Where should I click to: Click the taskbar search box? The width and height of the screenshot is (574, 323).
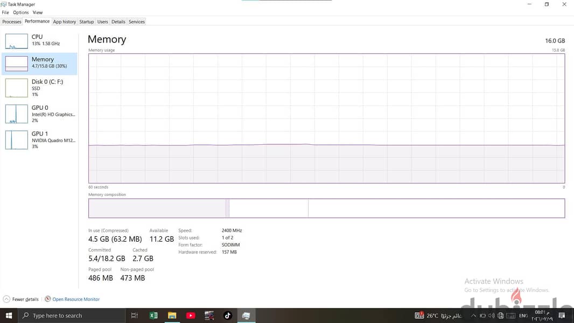pos(72,315)
